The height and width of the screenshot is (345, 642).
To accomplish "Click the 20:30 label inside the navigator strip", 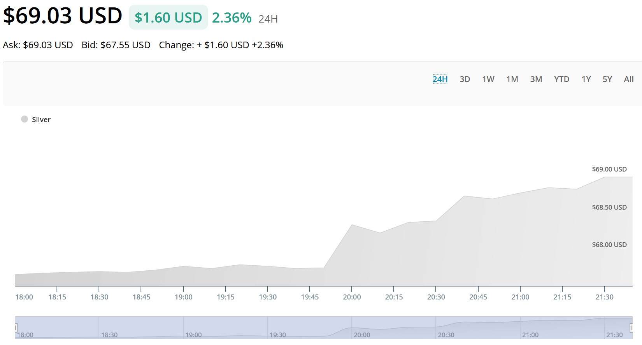I will tap(446, 335).
